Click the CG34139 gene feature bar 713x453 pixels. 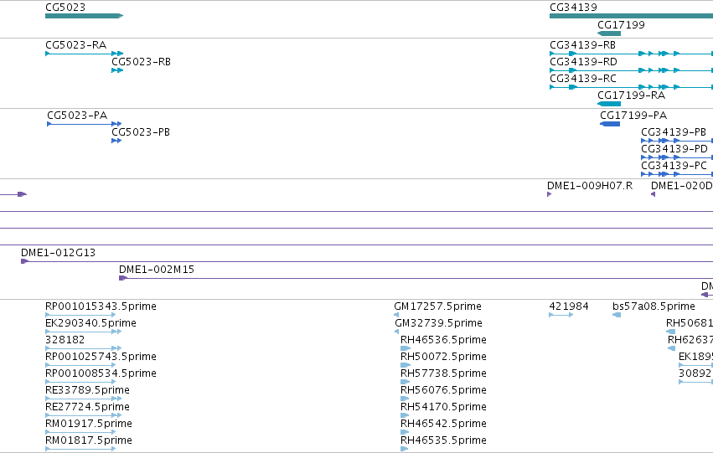(631, 16)
